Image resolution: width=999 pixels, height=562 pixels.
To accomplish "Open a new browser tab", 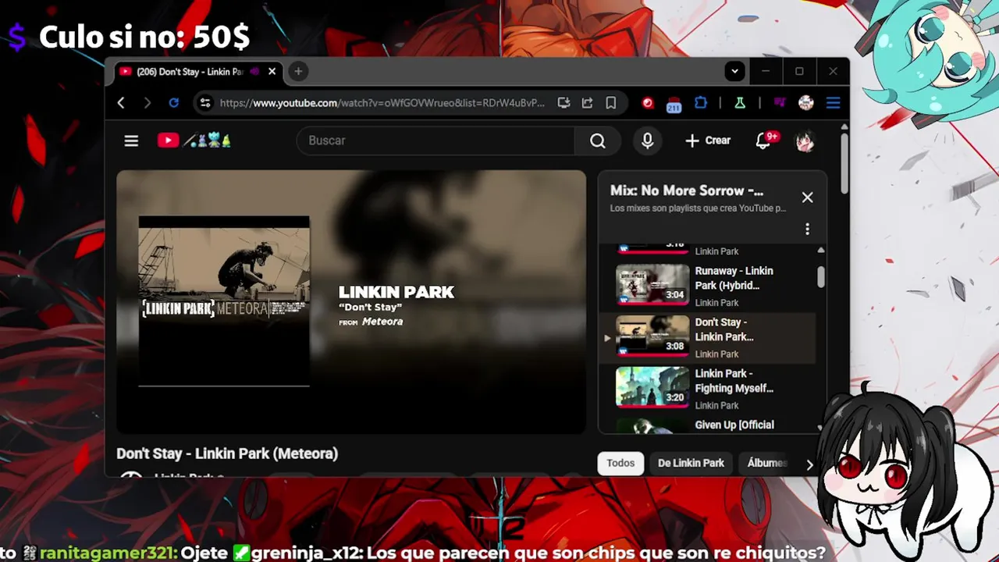I will 298,72.
